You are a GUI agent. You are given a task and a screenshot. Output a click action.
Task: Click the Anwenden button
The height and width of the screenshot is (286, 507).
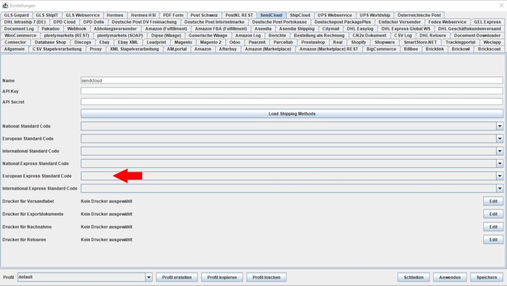(x=450, y=277)
